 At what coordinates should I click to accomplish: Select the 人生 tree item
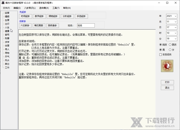click(x=7, y=28)
